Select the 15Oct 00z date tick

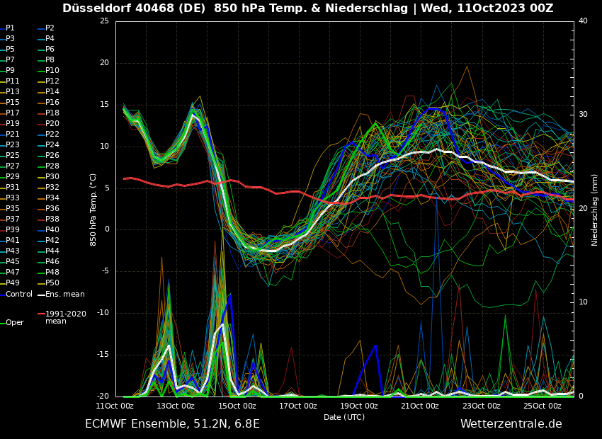237,406
